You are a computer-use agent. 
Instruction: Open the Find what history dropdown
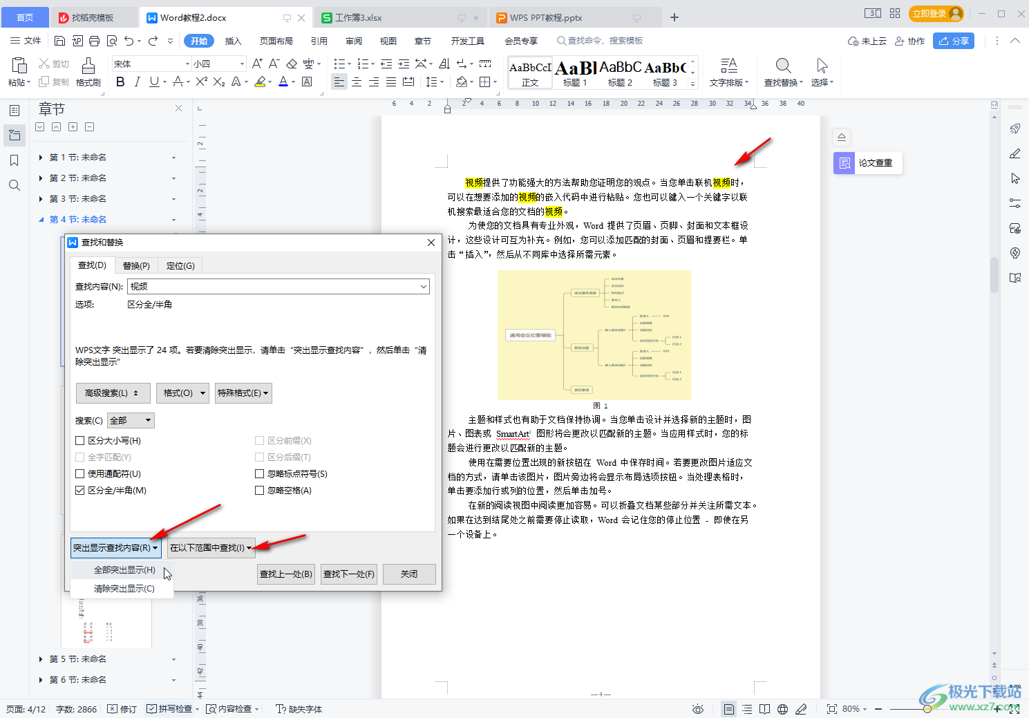point(423,286)
